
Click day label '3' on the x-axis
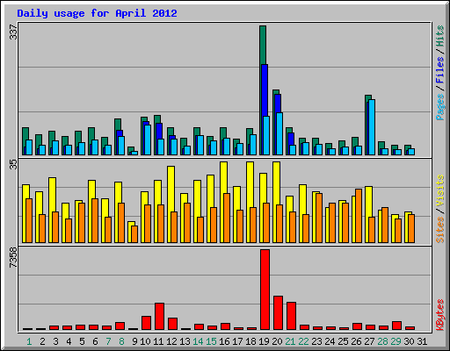coord(55,341)
